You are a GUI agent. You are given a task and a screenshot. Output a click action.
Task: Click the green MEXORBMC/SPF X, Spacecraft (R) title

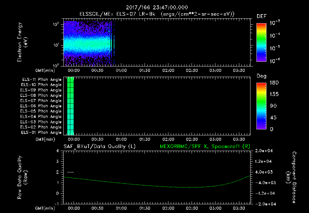(x=205, y=147)
